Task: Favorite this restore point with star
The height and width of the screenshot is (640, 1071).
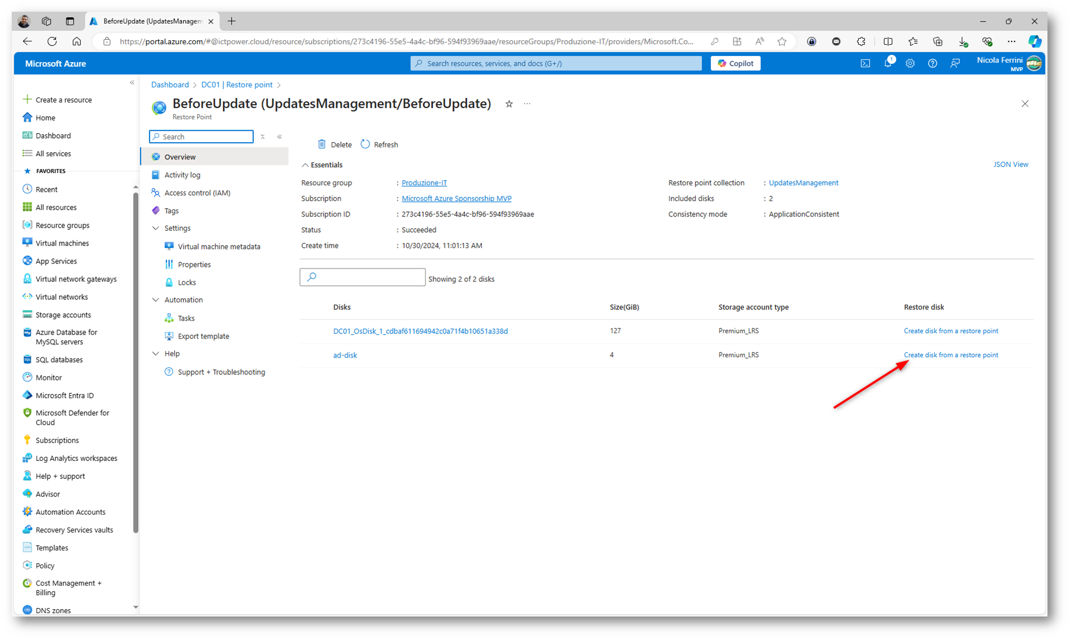Action: coord(509,104)
